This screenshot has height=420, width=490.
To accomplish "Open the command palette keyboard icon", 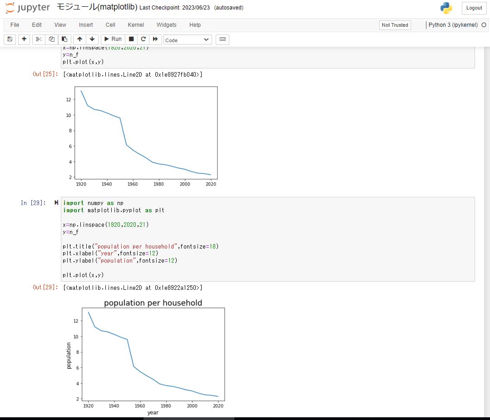I will (223, 39).
